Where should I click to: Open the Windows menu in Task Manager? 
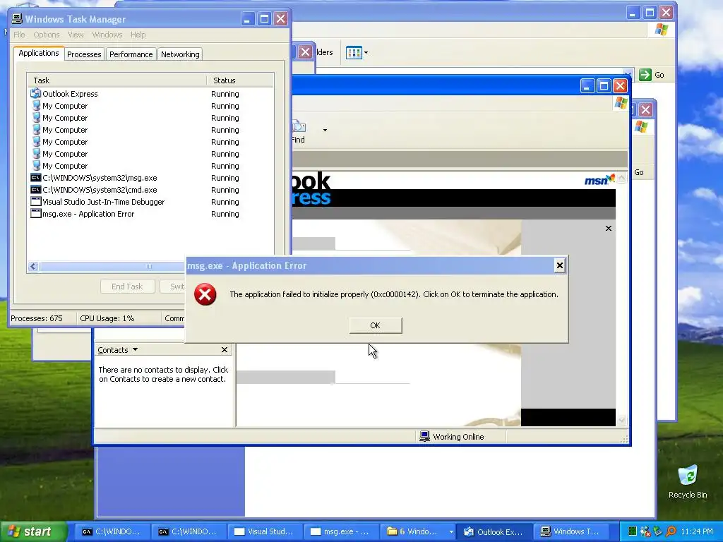107,35
